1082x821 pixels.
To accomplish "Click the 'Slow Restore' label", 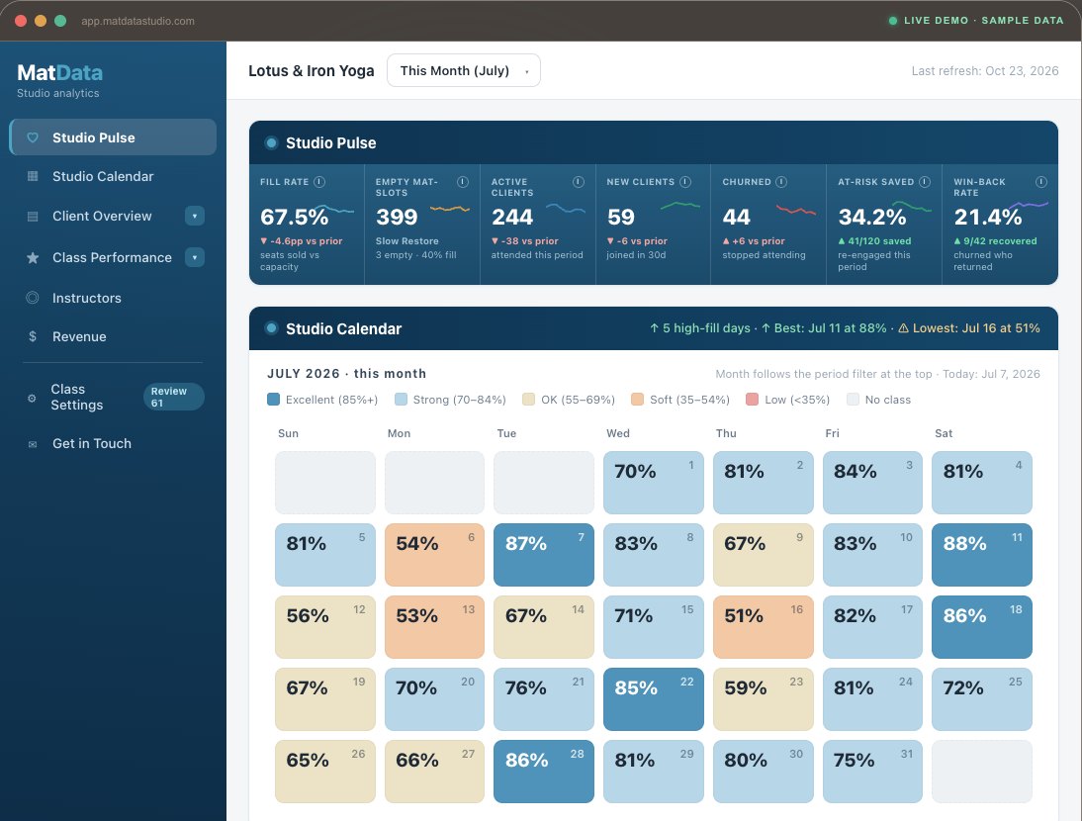I will pos(407,240).
